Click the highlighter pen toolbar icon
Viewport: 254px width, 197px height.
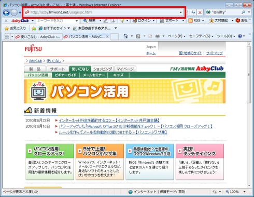(106, 21)
